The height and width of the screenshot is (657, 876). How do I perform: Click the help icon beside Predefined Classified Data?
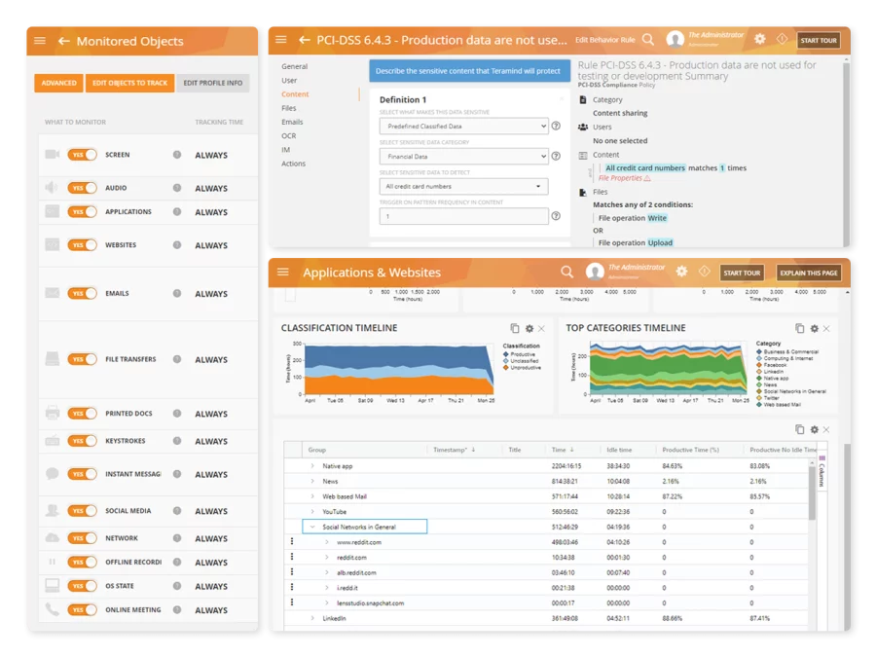556,126
